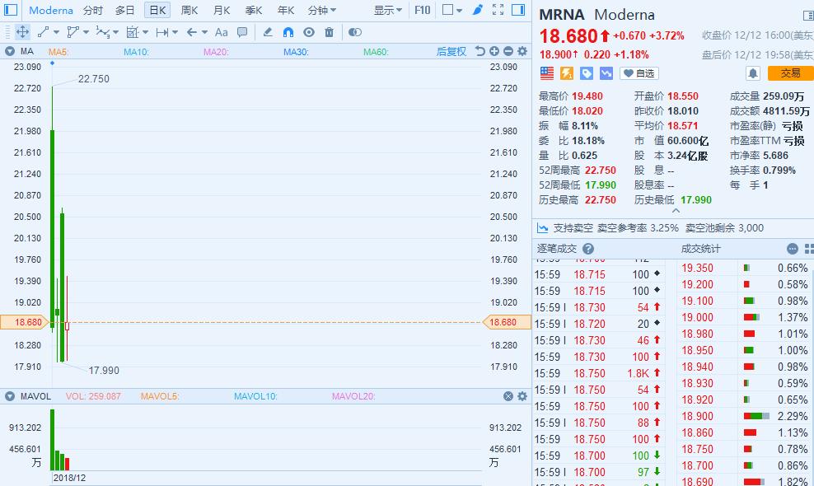Click the trash icon to delete drawings
Image resolution: width=814 pixels, height=486 pixels.
tap(330, 32)
